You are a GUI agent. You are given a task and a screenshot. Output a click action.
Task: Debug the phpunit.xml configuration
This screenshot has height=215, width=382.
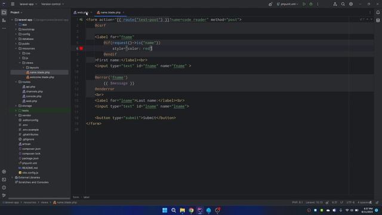coord(311,4)
